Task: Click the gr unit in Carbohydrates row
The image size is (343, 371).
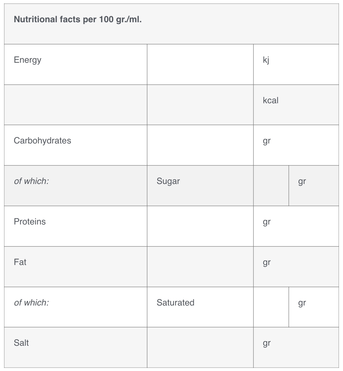Action: 267,141
